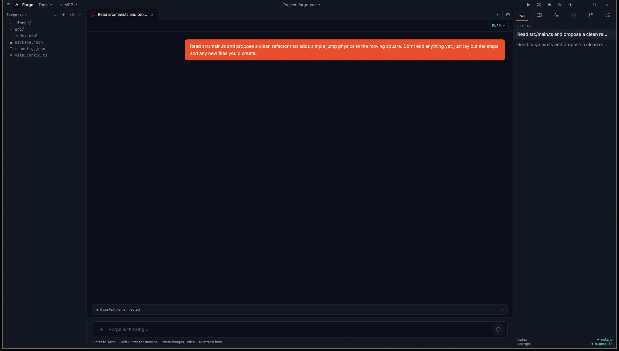Open the Project: forge-van selector
Image resolution: width=619 pixels, height=351 pixels.
301,5
